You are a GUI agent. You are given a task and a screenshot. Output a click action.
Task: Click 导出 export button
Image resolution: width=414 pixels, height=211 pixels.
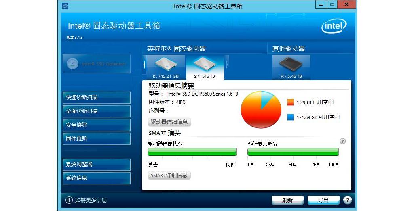[x=323, y=200]
